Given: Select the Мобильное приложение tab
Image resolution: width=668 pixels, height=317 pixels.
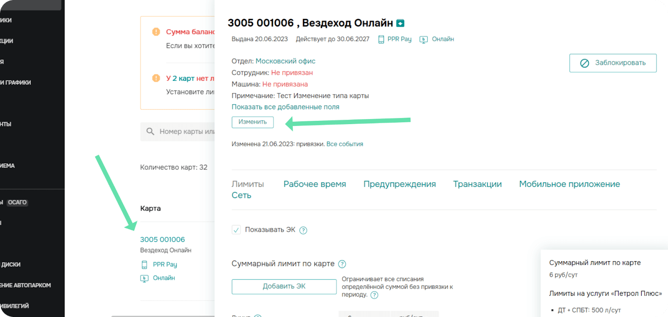Looking at the screenshot, I should pos(569,184).
